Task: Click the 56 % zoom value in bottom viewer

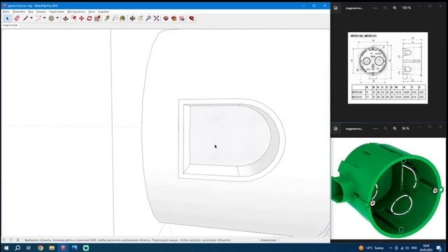Action: click(405, 129)
